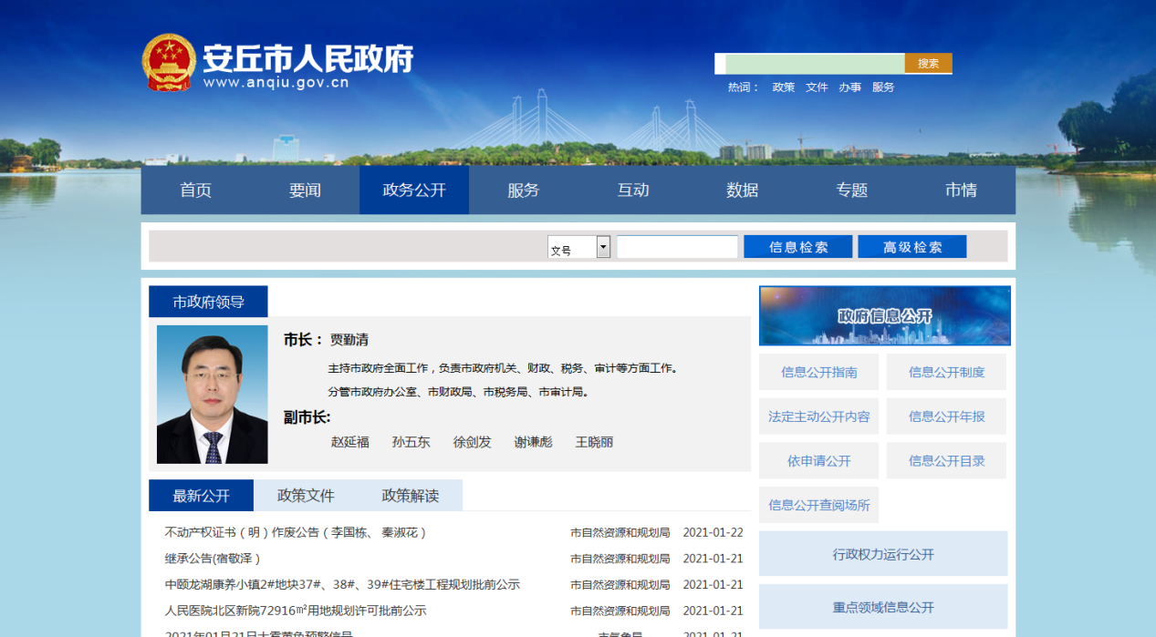Viewport: 1156px width, 637px height.
Task: Click the document number input field
Action: [x=677, y=247]
